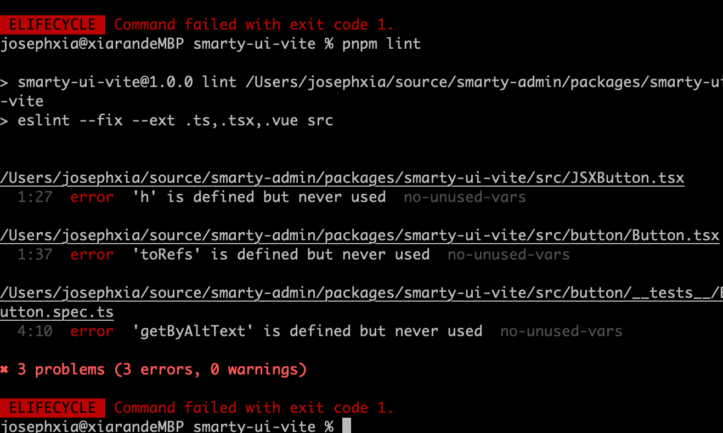The width and height of the screenshot is (723, 433).
Task: Click no-unused-vars rule beside the 'h' error
Action: click(465, 197)
